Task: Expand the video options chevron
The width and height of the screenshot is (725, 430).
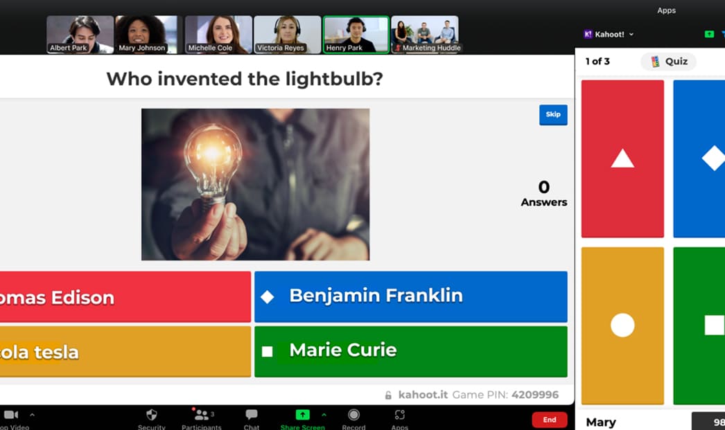Action: (x=32, y=414)
